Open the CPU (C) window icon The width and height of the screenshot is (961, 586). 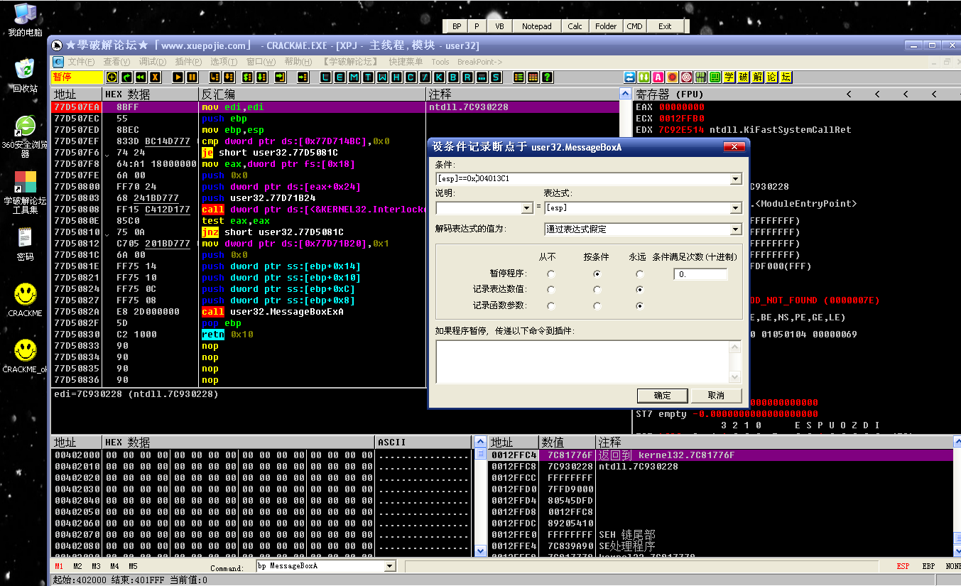(411, 77)
